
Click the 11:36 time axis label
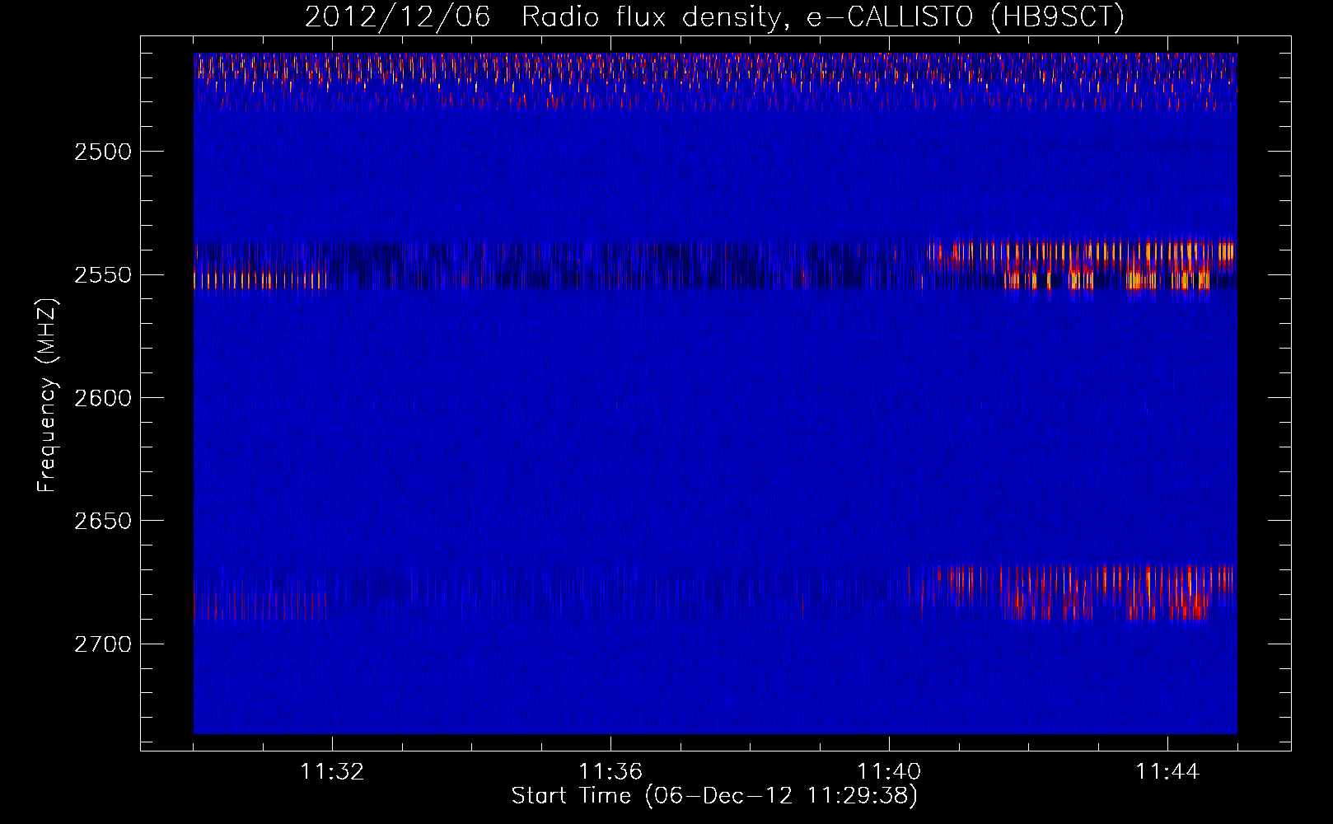(x=610, y=772)
